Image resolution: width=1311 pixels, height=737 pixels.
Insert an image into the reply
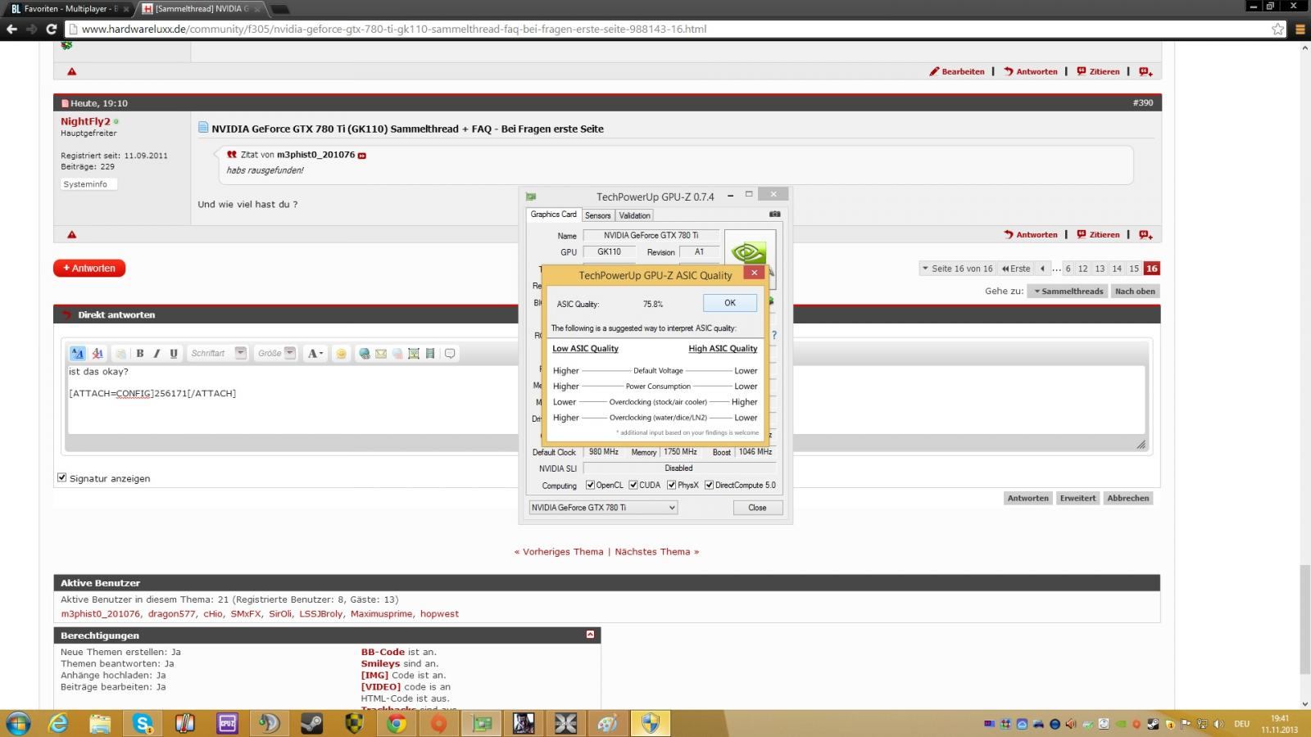(x=414, y=354)
